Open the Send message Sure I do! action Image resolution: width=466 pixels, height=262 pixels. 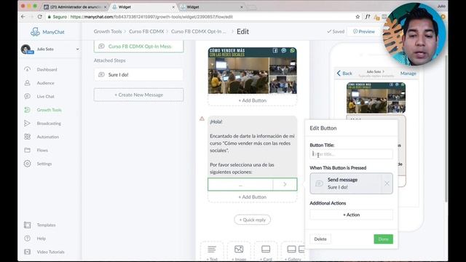pyautogui.click(x=346, y=183)
